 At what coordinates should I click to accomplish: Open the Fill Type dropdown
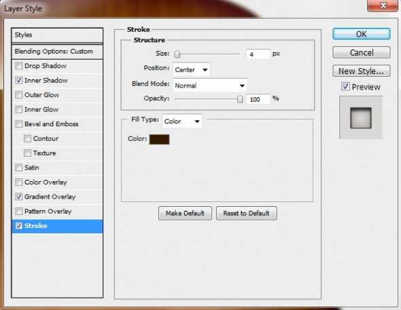(x=182, y=121)
